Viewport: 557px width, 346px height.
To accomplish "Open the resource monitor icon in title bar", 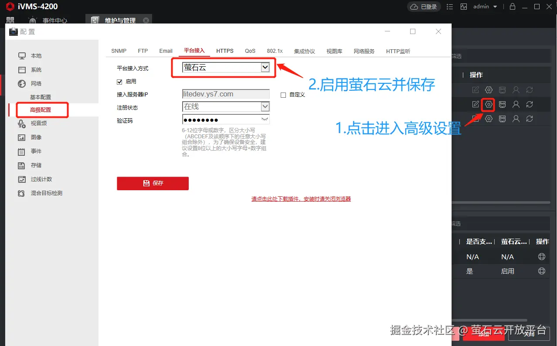I will (463, 7).
